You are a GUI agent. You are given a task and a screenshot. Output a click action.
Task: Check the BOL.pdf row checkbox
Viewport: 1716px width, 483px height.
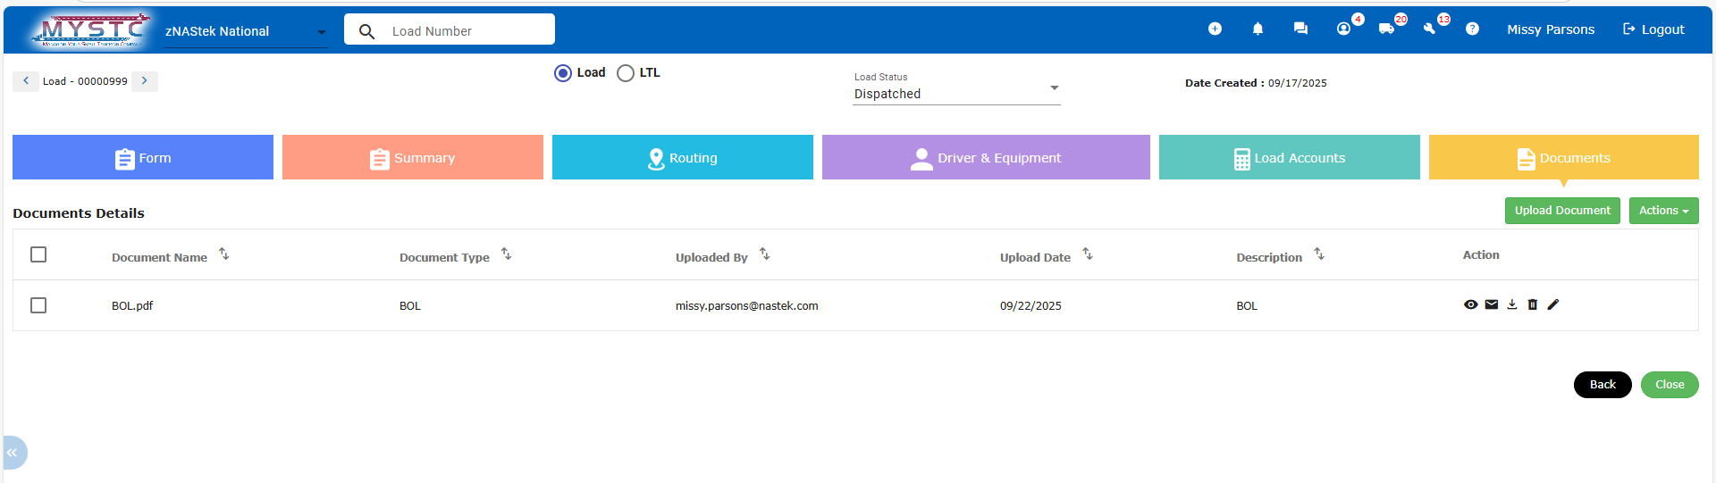pos(38,305)
